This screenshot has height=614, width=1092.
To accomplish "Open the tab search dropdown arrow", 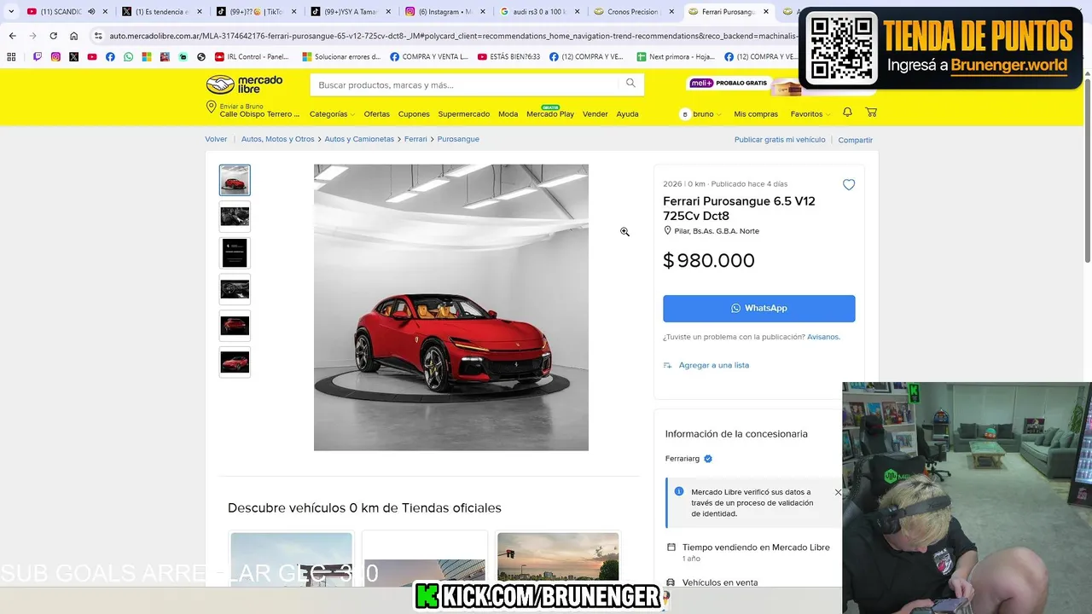I will click(11, 12).
